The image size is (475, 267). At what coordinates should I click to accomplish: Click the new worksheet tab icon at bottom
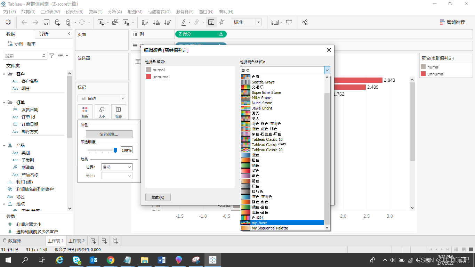(x=93, y=241)
